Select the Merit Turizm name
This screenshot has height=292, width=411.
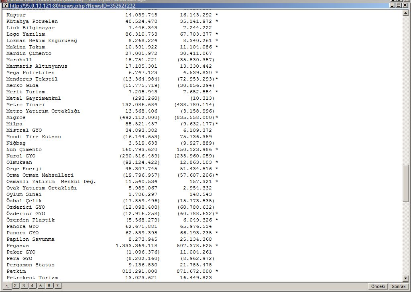point(26,92)
